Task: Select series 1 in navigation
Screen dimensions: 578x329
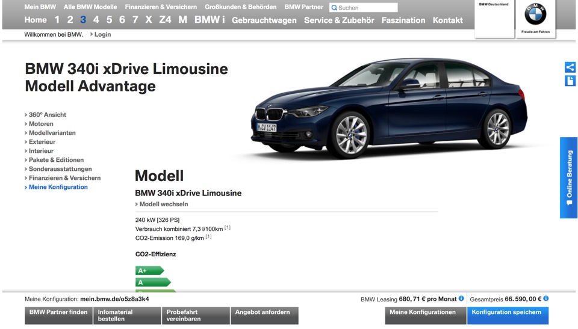Action: [57, 20]
